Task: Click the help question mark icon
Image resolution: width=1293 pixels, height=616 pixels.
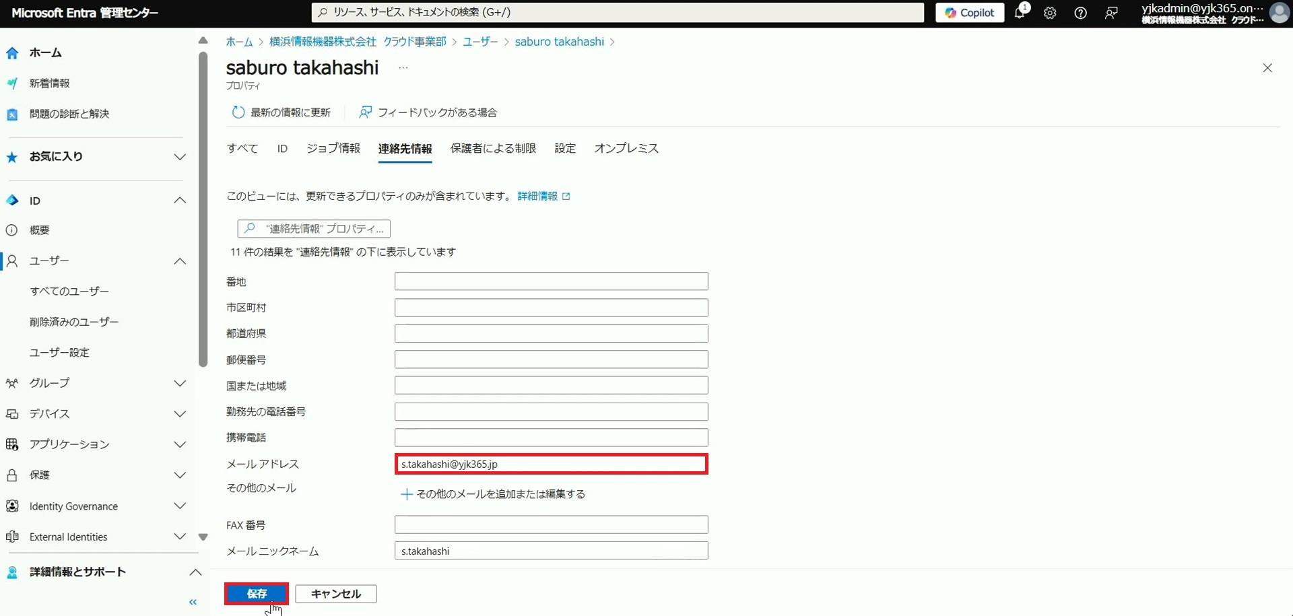Action: pos(1080,13)
